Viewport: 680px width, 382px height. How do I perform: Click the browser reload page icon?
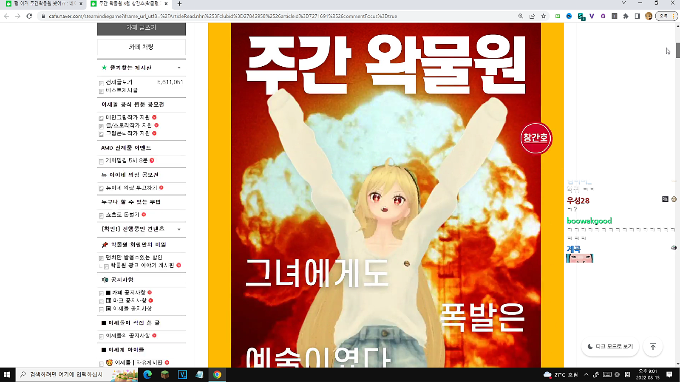coord(29,16)
